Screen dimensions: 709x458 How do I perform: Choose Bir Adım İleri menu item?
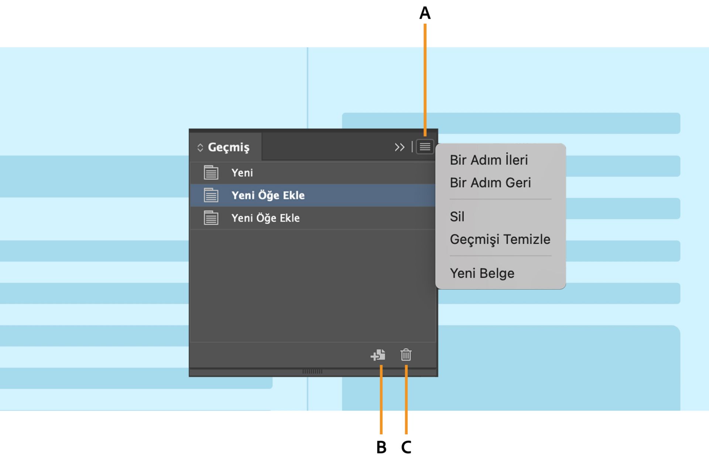[489, 160]
